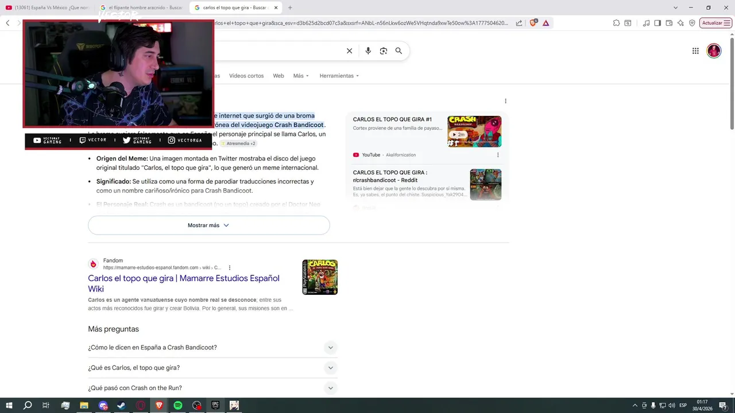Open Google Lens image search icon

[384, 51]
